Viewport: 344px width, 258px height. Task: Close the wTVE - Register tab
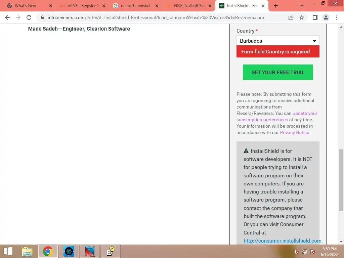point(104,6)
